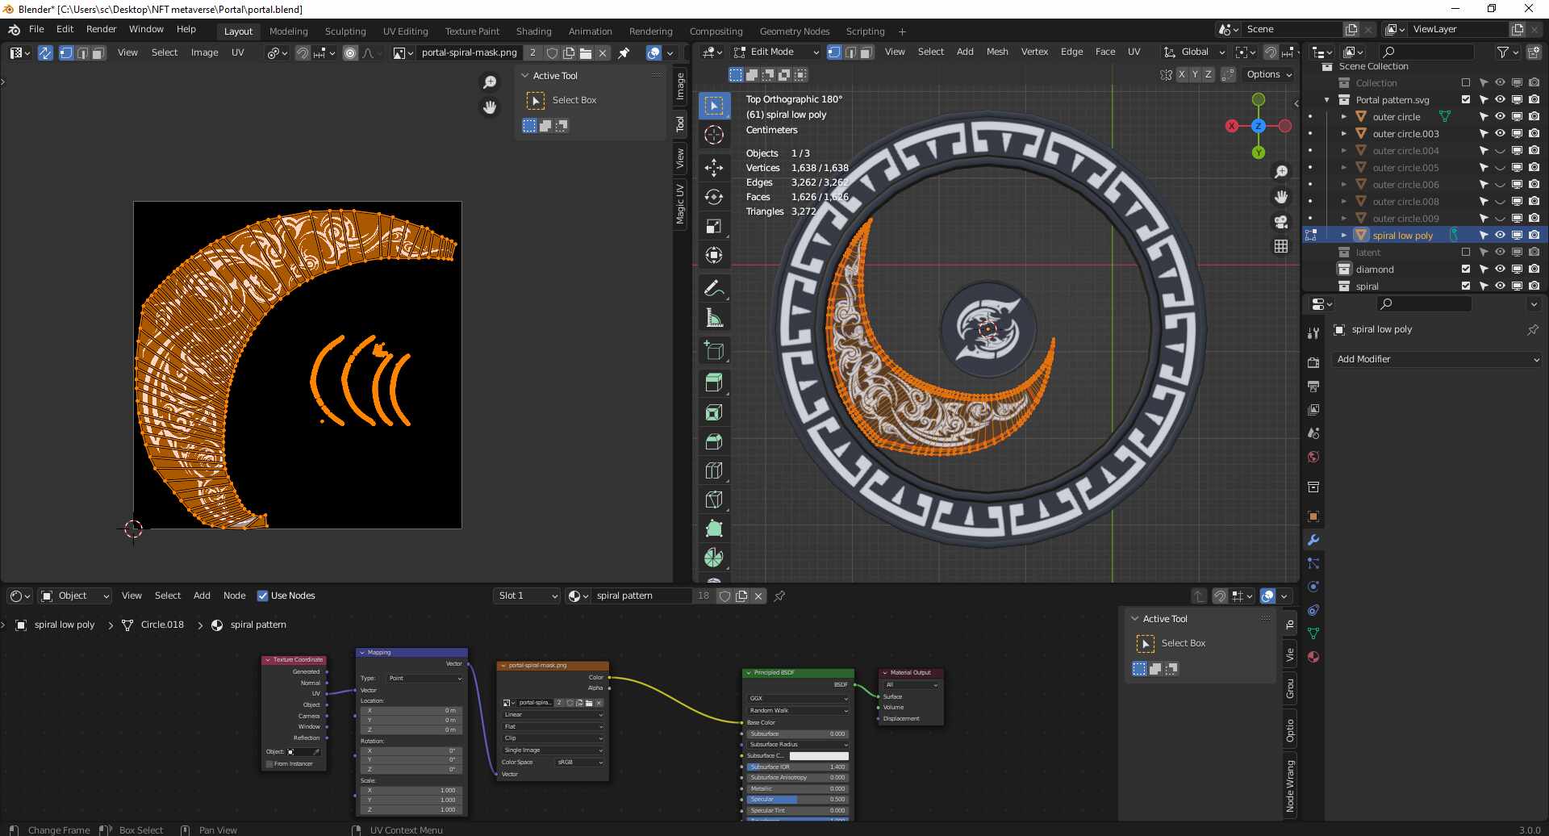Choose the Transform tool in viewport toolbar
Viewport: 1549px width, 836px height.
714,255
